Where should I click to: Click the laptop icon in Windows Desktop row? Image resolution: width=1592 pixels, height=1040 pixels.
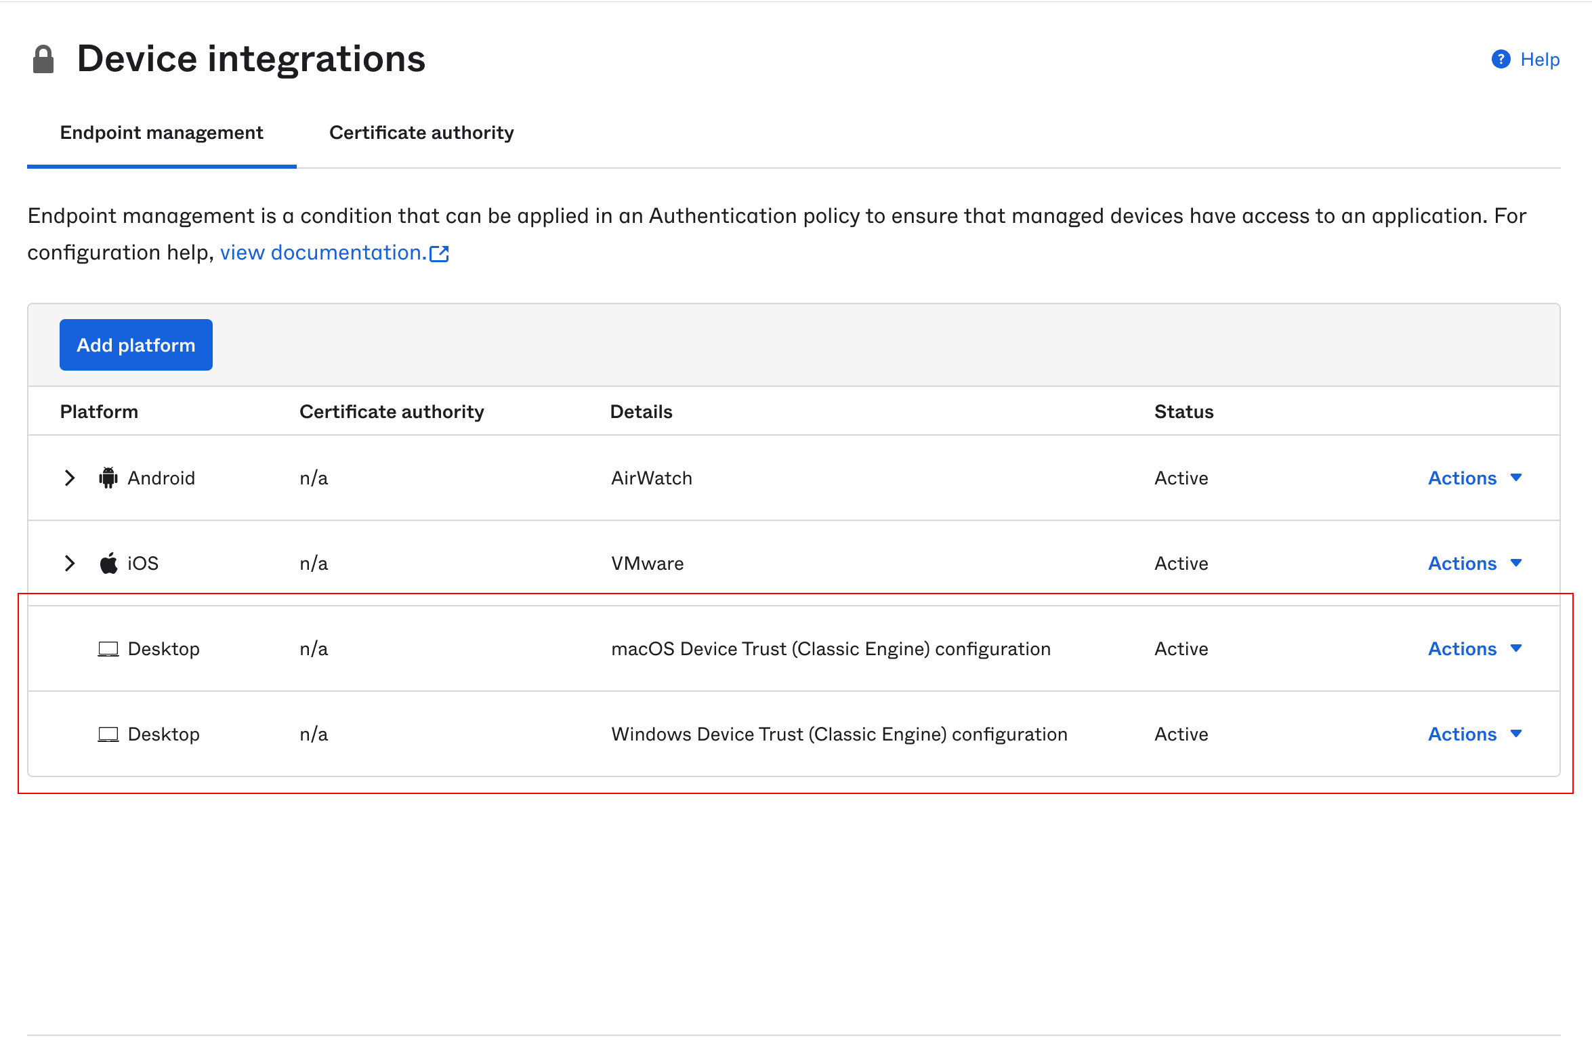point(108,734)
